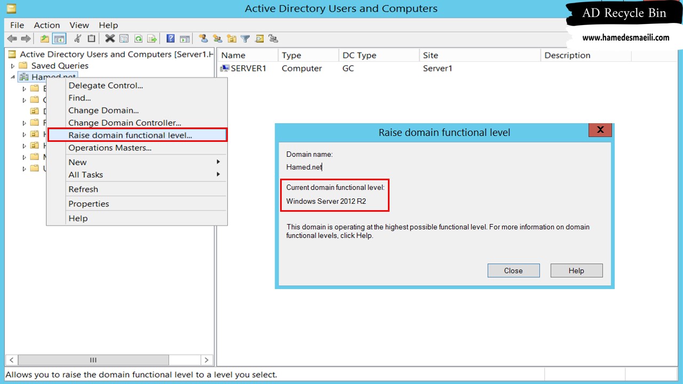Click the Close button in the dialog
This screenshot has width=683, height=384.
513,270
